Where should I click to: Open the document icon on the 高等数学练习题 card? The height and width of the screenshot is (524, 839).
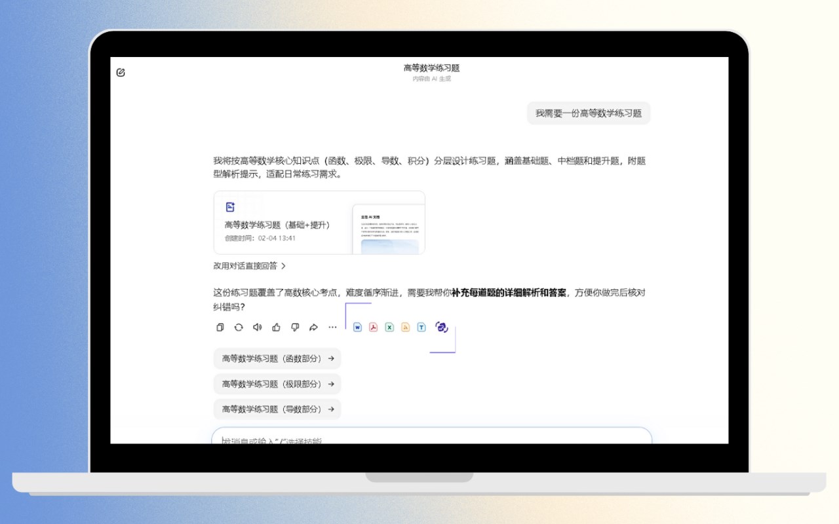[x=230, y=207]
